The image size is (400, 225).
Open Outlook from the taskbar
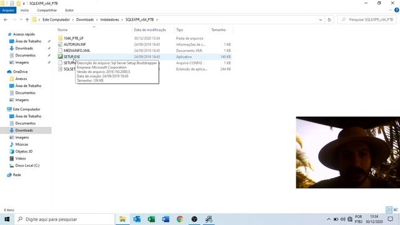coord(137,219)
